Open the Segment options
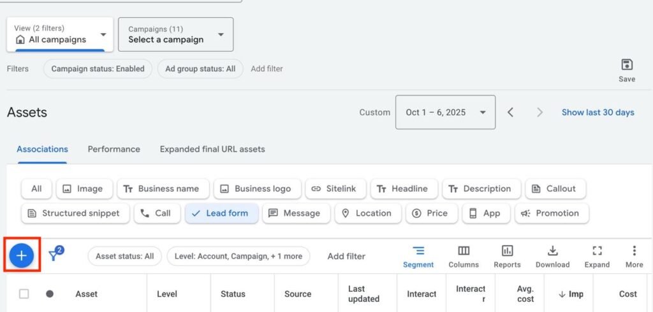653x312 pixels. click(x=418, y=256)
